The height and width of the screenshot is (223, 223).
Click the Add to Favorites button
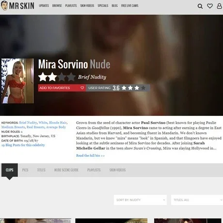62,88
